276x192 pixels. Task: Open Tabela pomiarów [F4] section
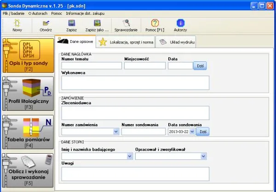[x=27, y=132]
